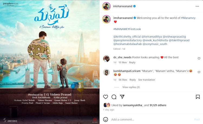The width and height of the screenshot is (203, 124).
Task: Click the Add a comment field
Action: click(152, 119)
